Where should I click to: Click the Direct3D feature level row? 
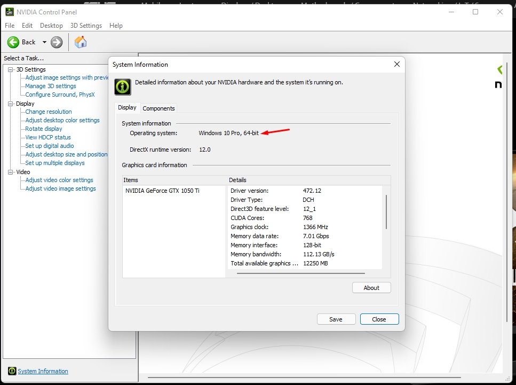click(x=305, y=209)
